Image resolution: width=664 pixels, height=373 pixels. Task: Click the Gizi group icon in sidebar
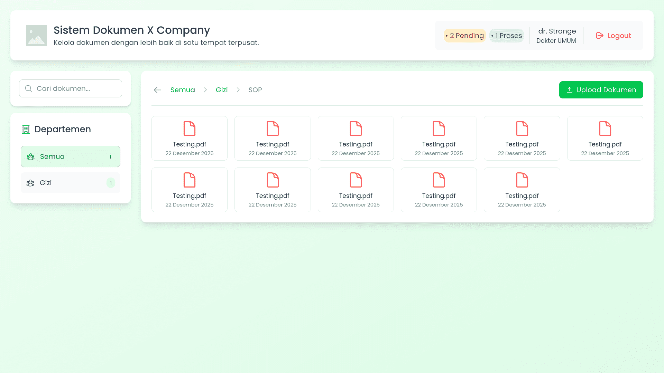tap(30, 183)
